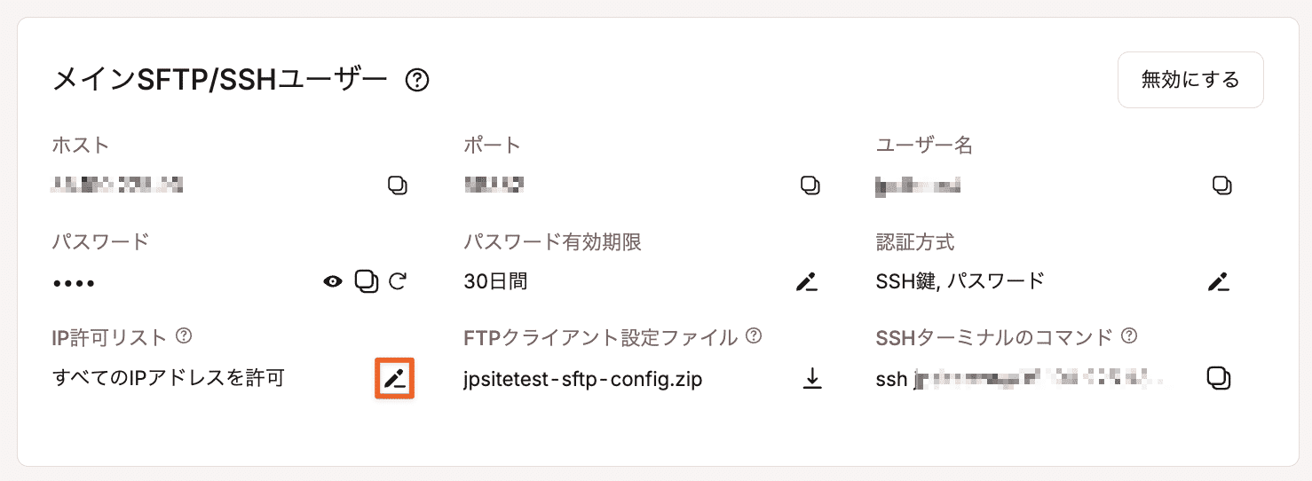This screenshot has width=1312, height=481.
Task: Open help for メインSFTP/SSHユーザー heading
Action: (417, 81)
